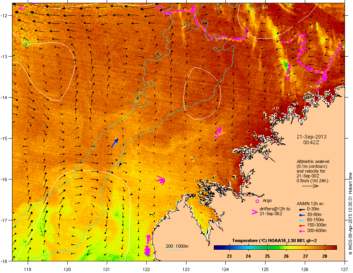The height and width of the screenshot is (273, 353).
Task: Click the 27 tick on the color bar
Action: coord(305,256)
